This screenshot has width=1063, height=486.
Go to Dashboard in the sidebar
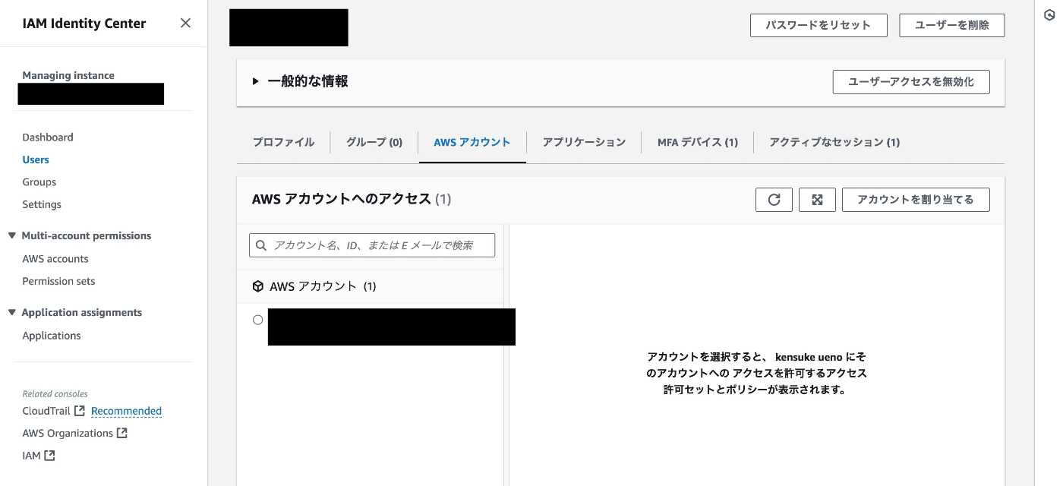(48, 137)
